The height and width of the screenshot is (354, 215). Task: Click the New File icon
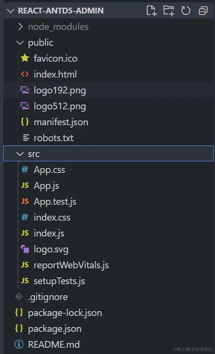point(152,11)
